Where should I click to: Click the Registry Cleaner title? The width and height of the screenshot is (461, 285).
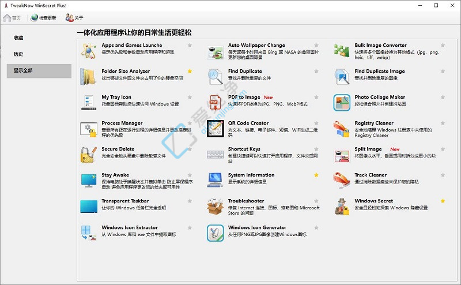(374, 123)
